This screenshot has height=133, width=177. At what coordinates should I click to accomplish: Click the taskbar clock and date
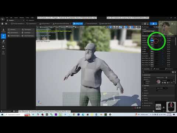coord(169,115)
